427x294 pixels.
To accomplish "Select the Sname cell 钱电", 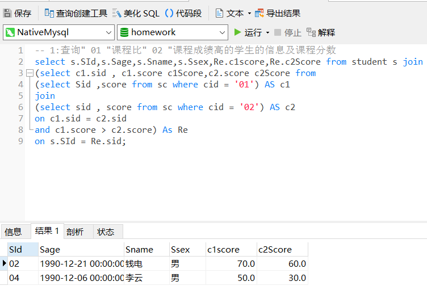I will click(x=146, y=263).
